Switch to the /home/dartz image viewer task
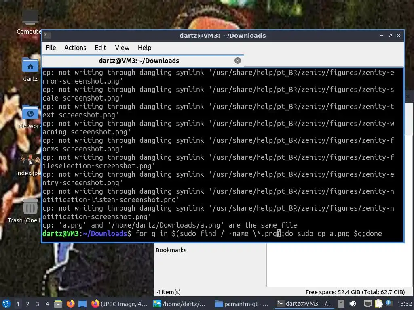The width and height of the screenshot is (414, 310). [x=180, y=304]
